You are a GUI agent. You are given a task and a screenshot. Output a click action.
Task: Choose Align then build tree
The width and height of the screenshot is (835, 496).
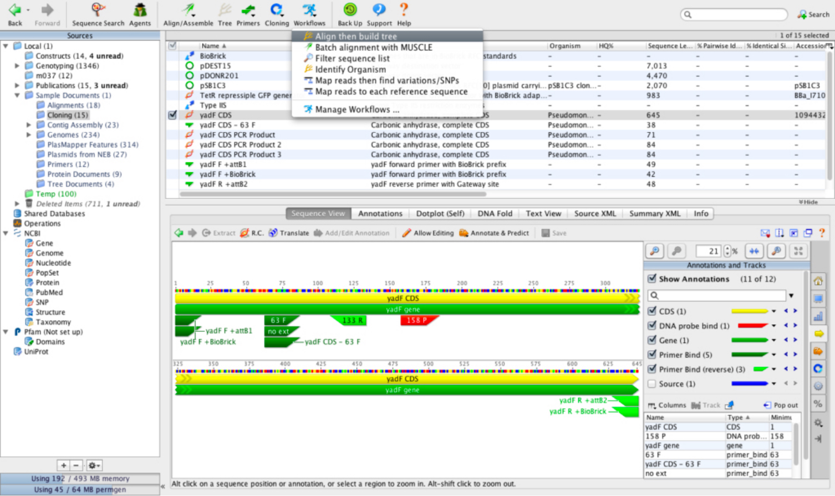point(387,36)
